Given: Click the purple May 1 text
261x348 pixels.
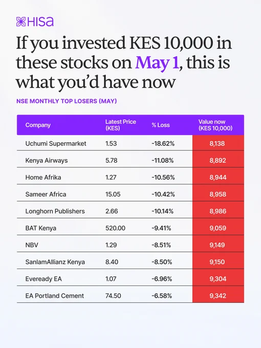Looking at the screenshot, I should (157, 62).
